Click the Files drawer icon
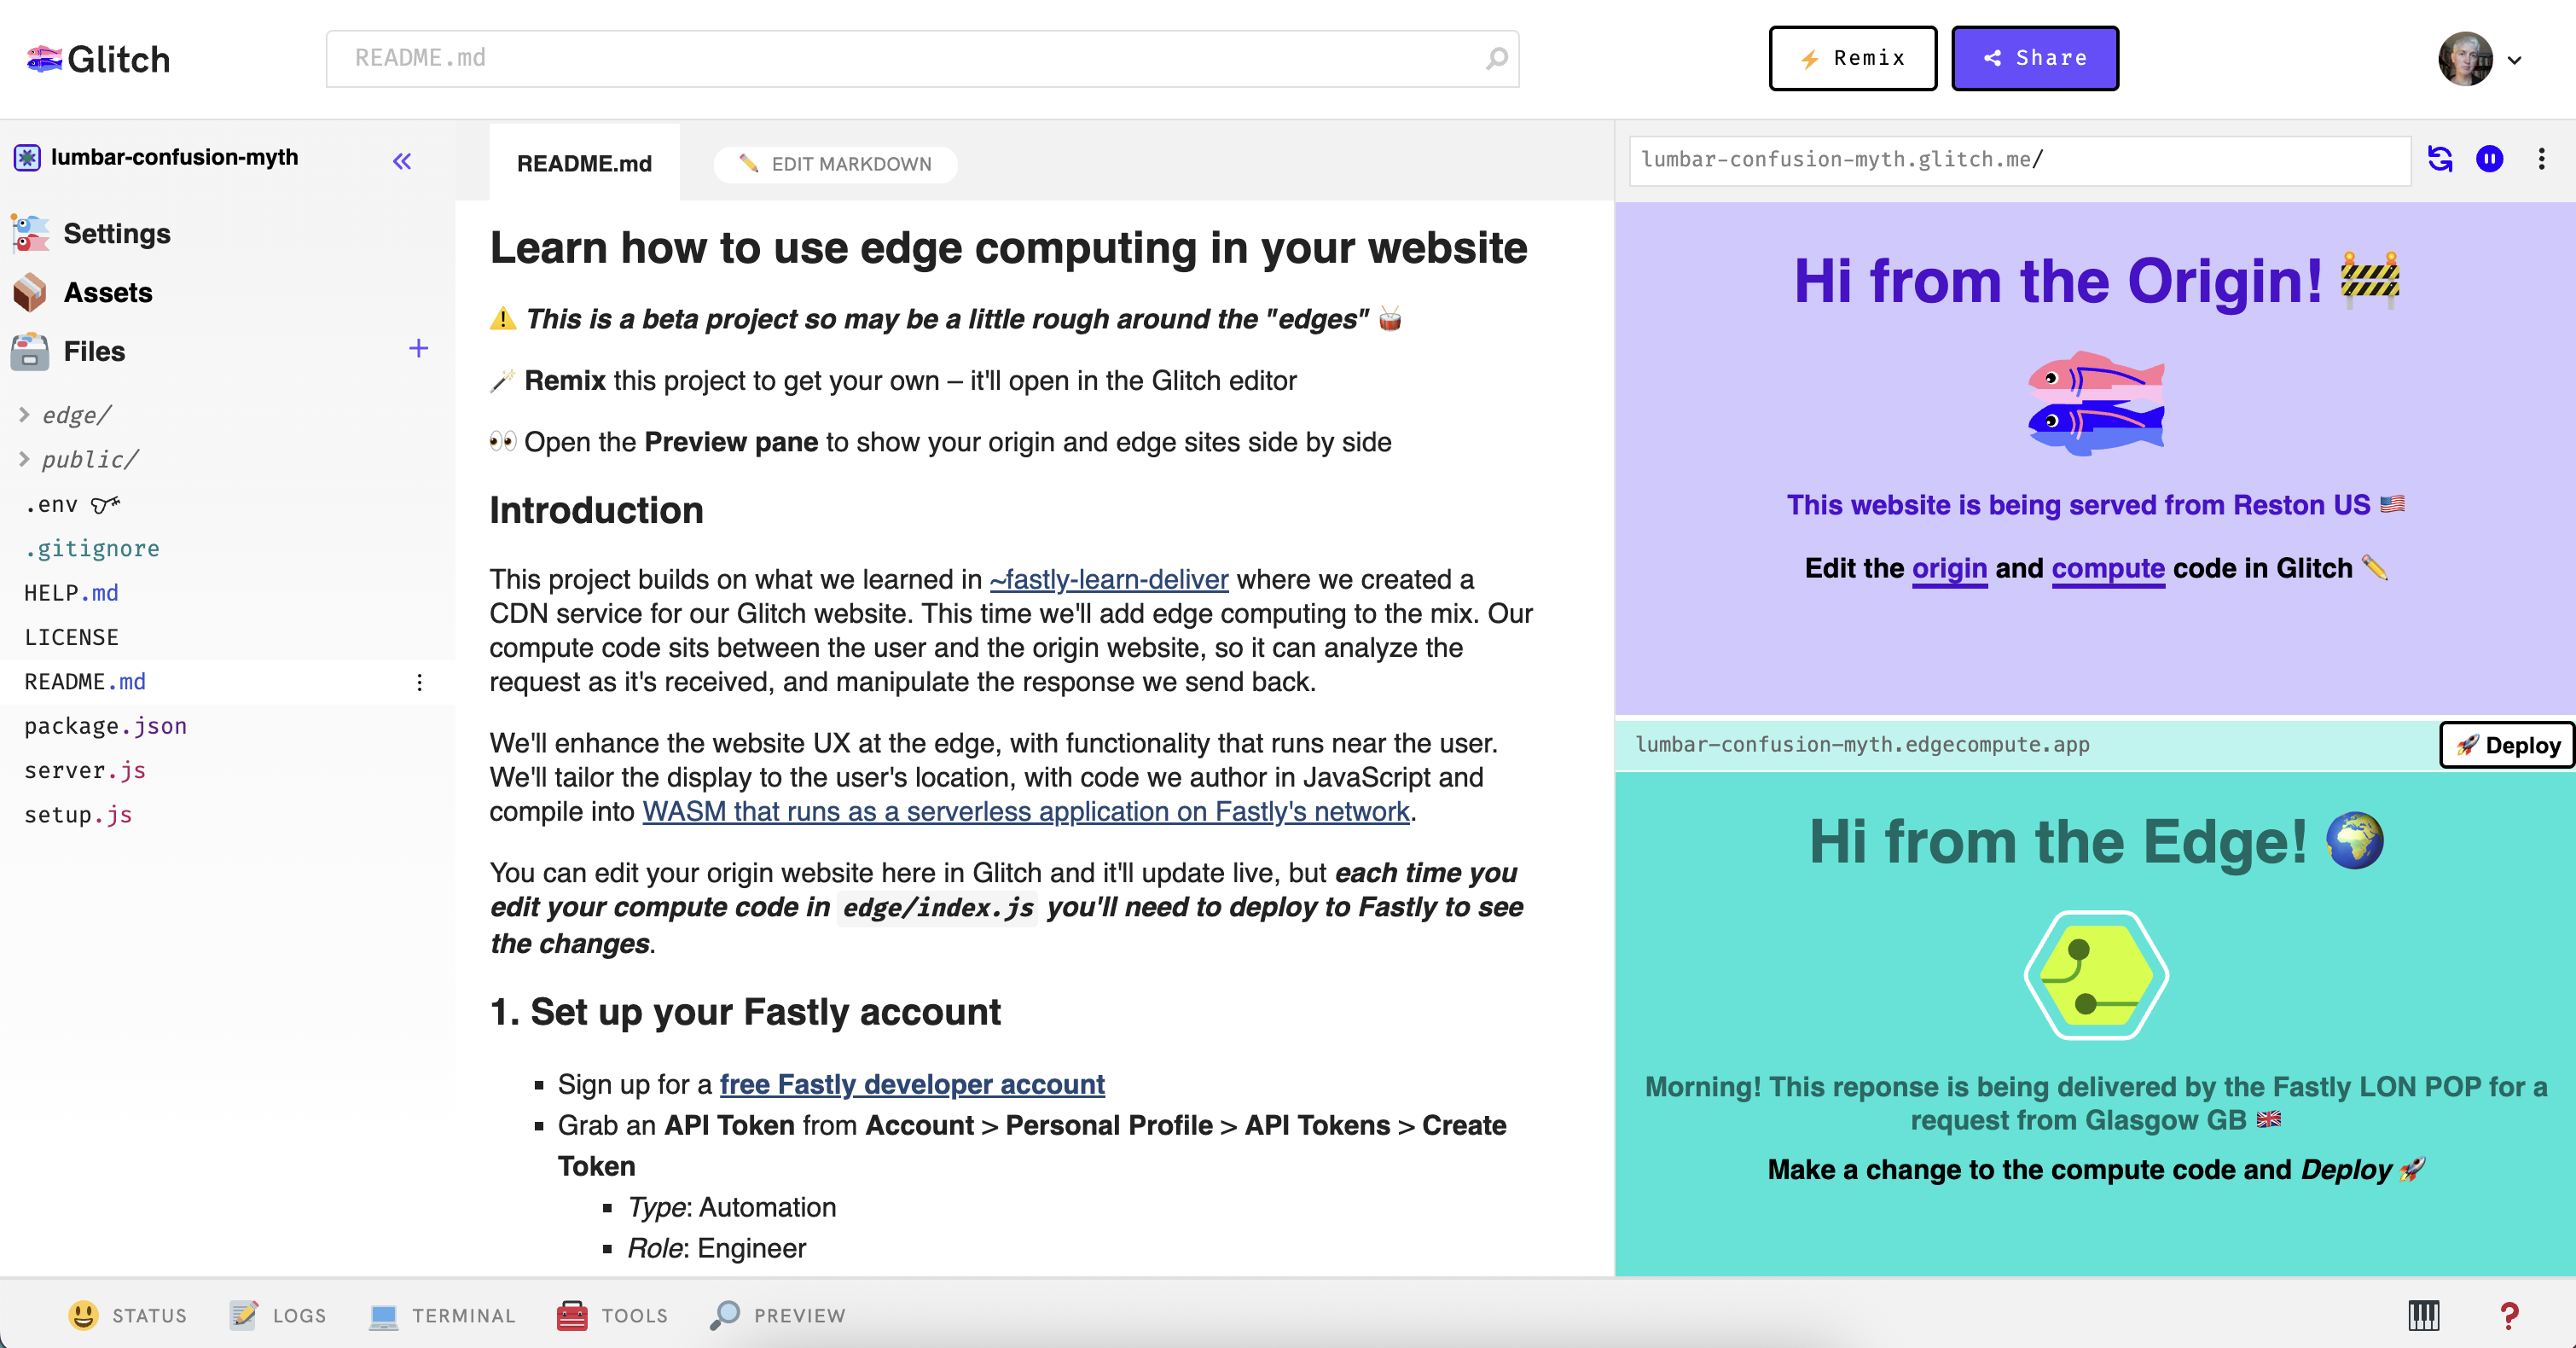 pos(30,351)
